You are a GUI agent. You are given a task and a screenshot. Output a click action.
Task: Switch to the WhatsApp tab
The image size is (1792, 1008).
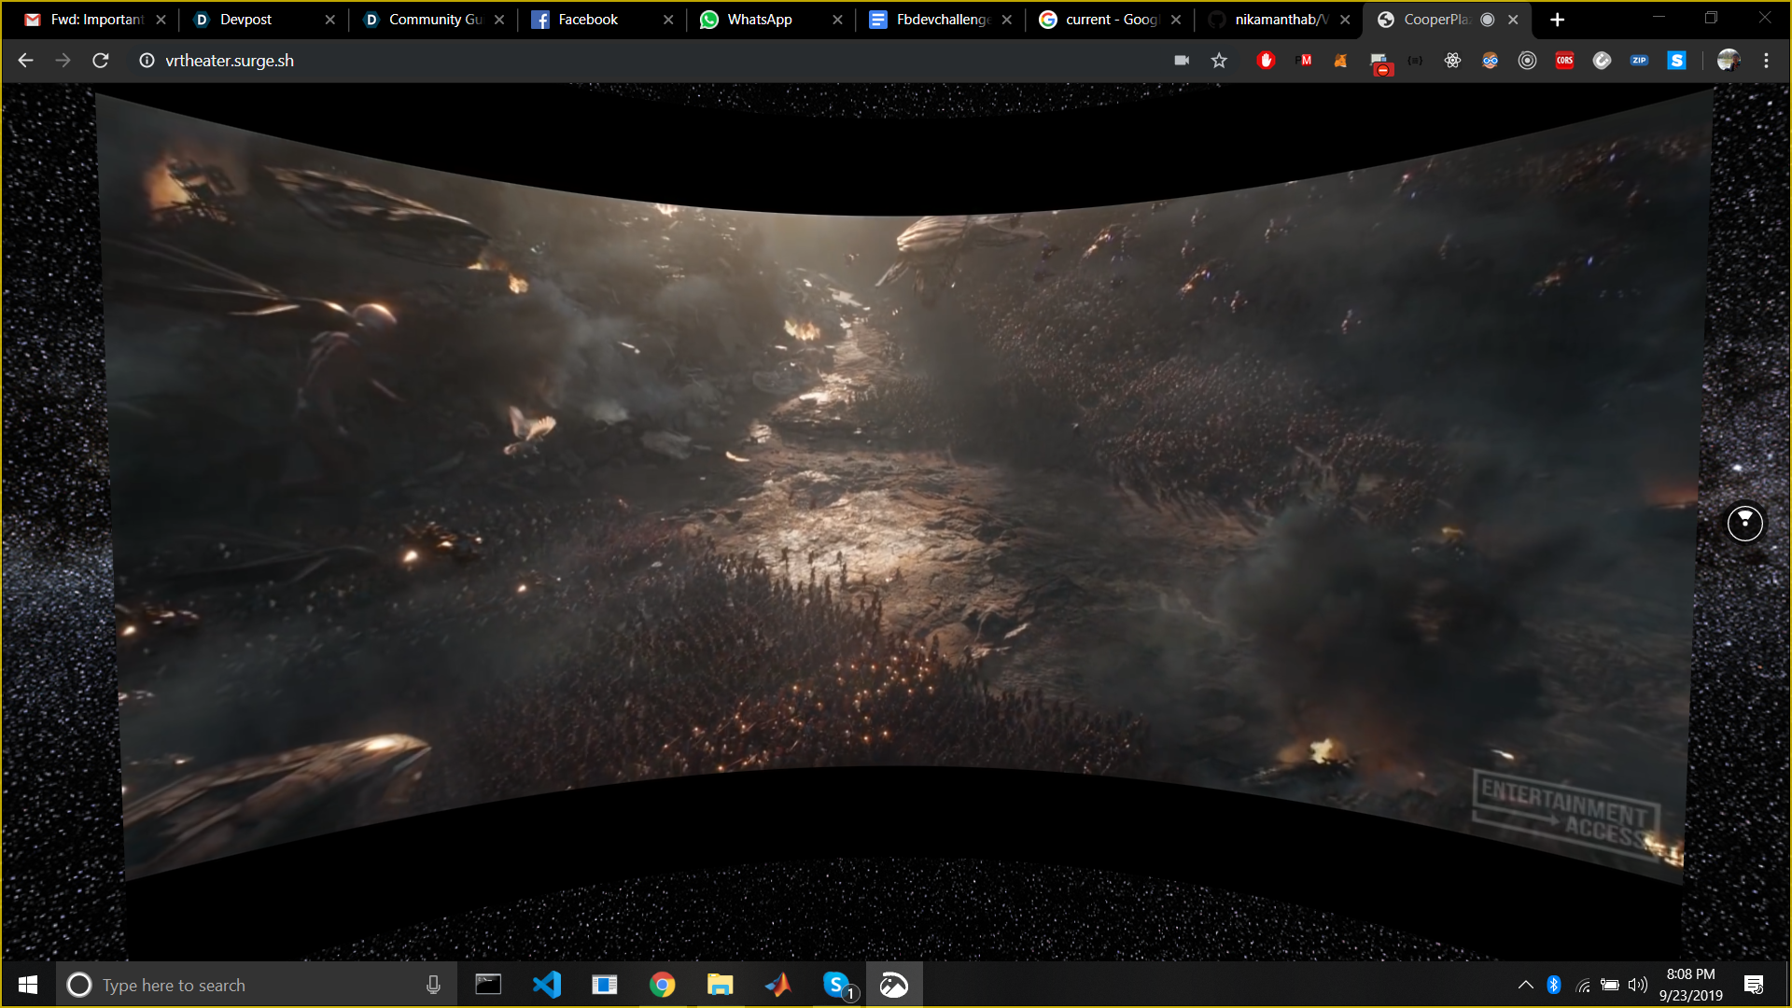coord(759,20)
